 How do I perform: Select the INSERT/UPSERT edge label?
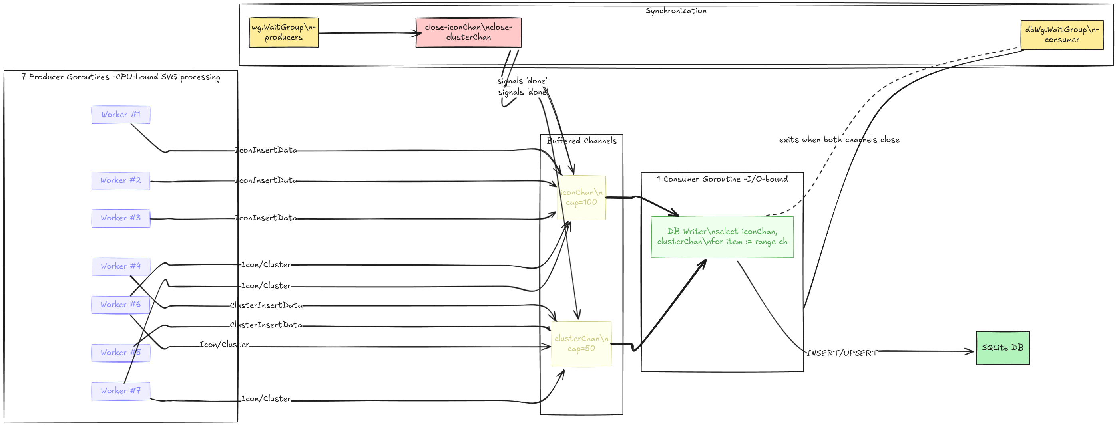[x=842, y=353]
